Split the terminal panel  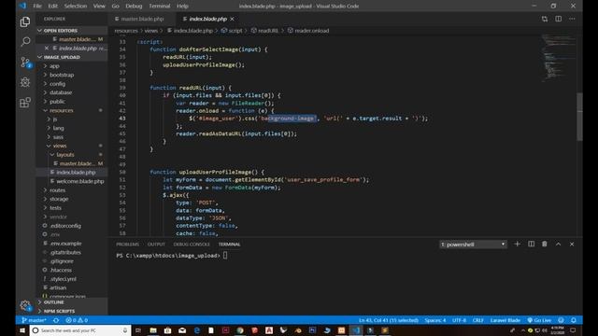531,244
